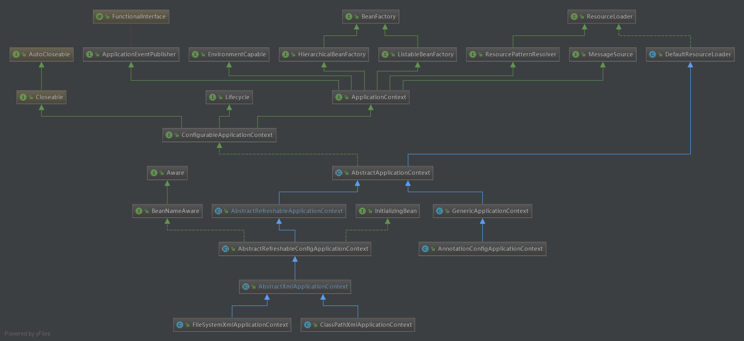Viewport: 744px width, 341px height.
Task: Click the abstract class icon on AbstractXmlApplicationContext
Action: pos(246,287)
